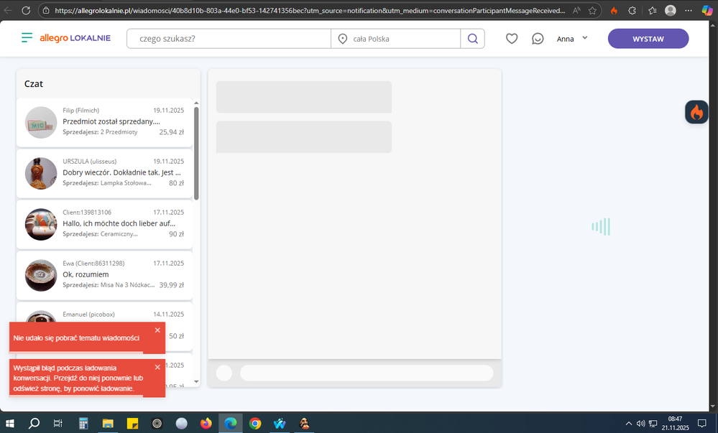Close the conversation loading error notification

click(x=157, y=368)
